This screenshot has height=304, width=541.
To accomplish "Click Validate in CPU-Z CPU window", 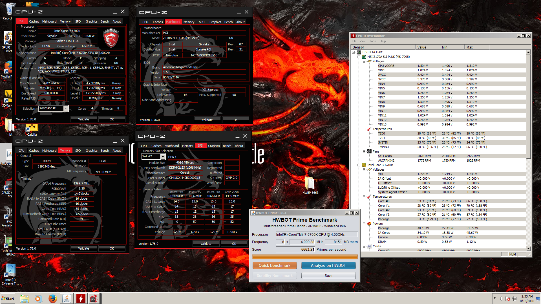I will click(83, 119).
